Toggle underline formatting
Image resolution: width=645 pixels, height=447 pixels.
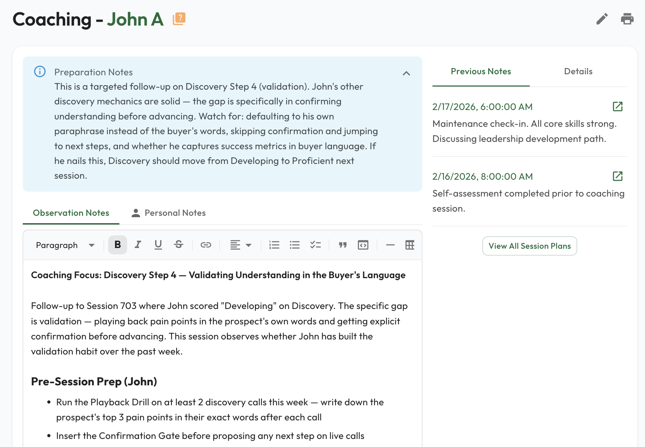[158, 245]
